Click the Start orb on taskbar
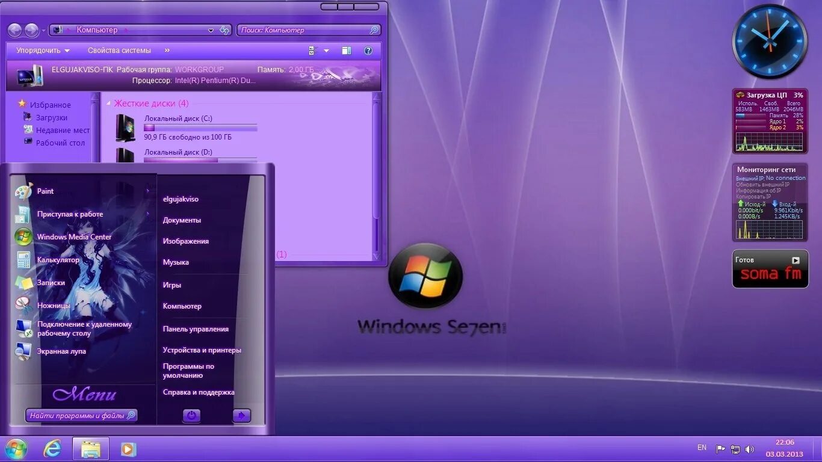Viewport: 822px width, 462px height. pyautogui.click(x=16, y=449)
